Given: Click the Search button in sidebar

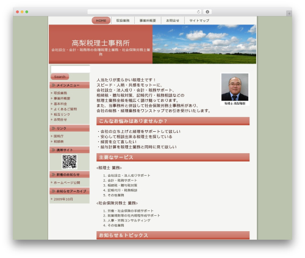Looking at the screenshot, I should 60,77.
